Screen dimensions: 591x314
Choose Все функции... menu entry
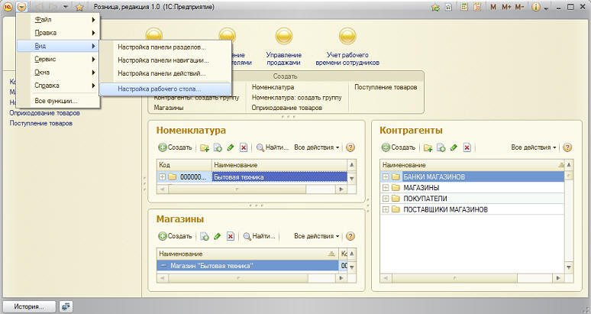59,101
